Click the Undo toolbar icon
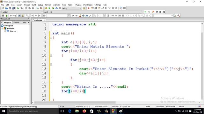 point(18,8)
